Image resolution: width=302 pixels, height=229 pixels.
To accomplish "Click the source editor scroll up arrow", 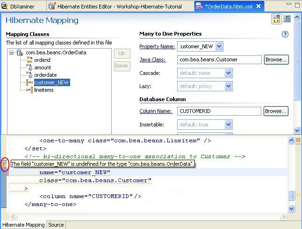I will pyautogui.click(x=291, y=140).
